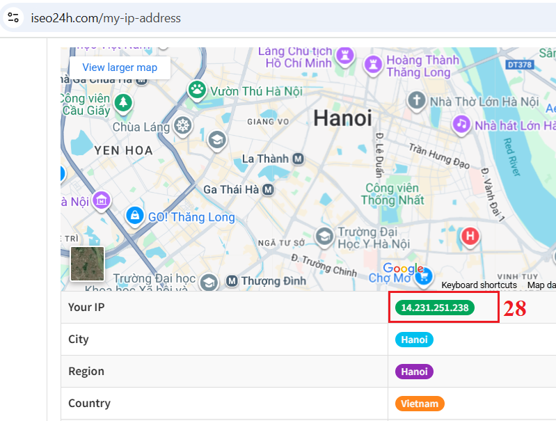Click the green IP address badge
This screenshot has height=421, width=556.
[x=434, y=308]
